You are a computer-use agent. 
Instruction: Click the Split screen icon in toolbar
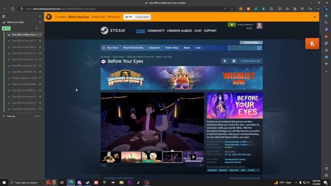point(279,9)
